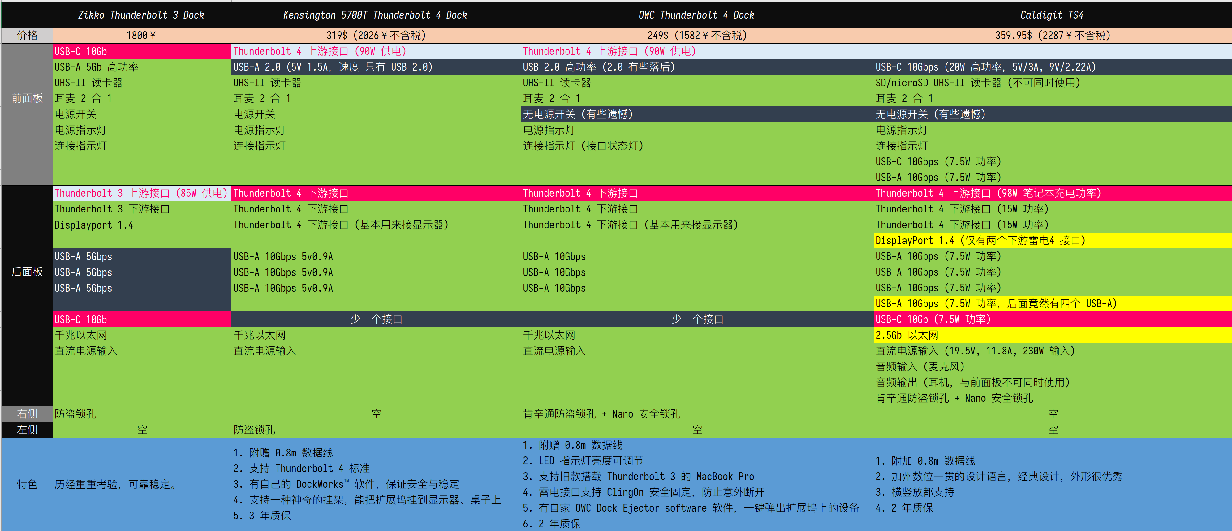The height and width of the screenshot is (531, 1232).
Task: Select the '音频输入 (麦克风)' cell
Action: pos(1052,366)
